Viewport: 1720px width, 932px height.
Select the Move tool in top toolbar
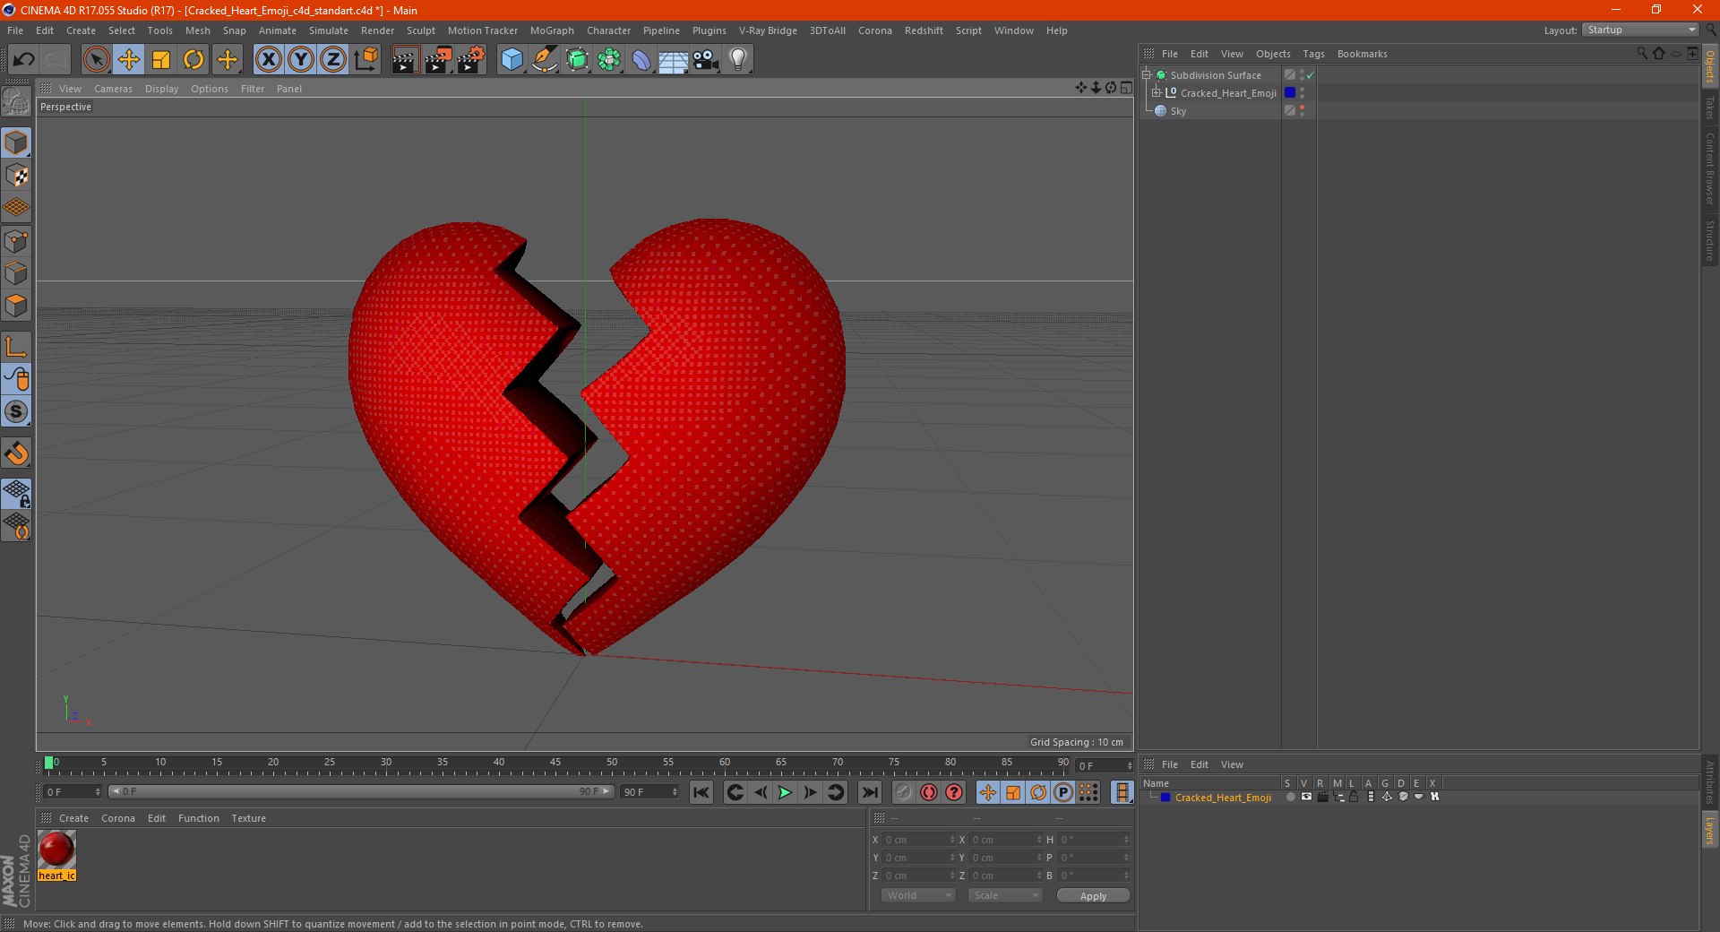tap(128, 60)
